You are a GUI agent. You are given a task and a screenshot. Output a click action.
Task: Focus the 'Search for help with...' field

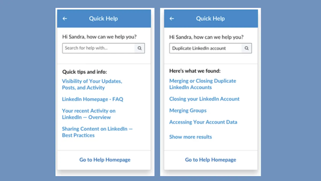(x=98, y=48)
